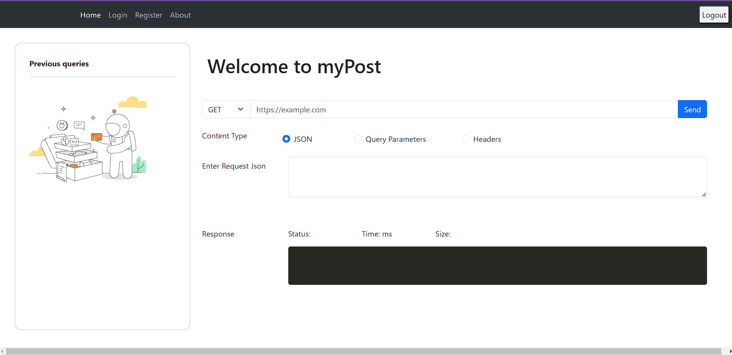Choose the Headers radio button
Screen dimensions: 732x355
[466, 139]
